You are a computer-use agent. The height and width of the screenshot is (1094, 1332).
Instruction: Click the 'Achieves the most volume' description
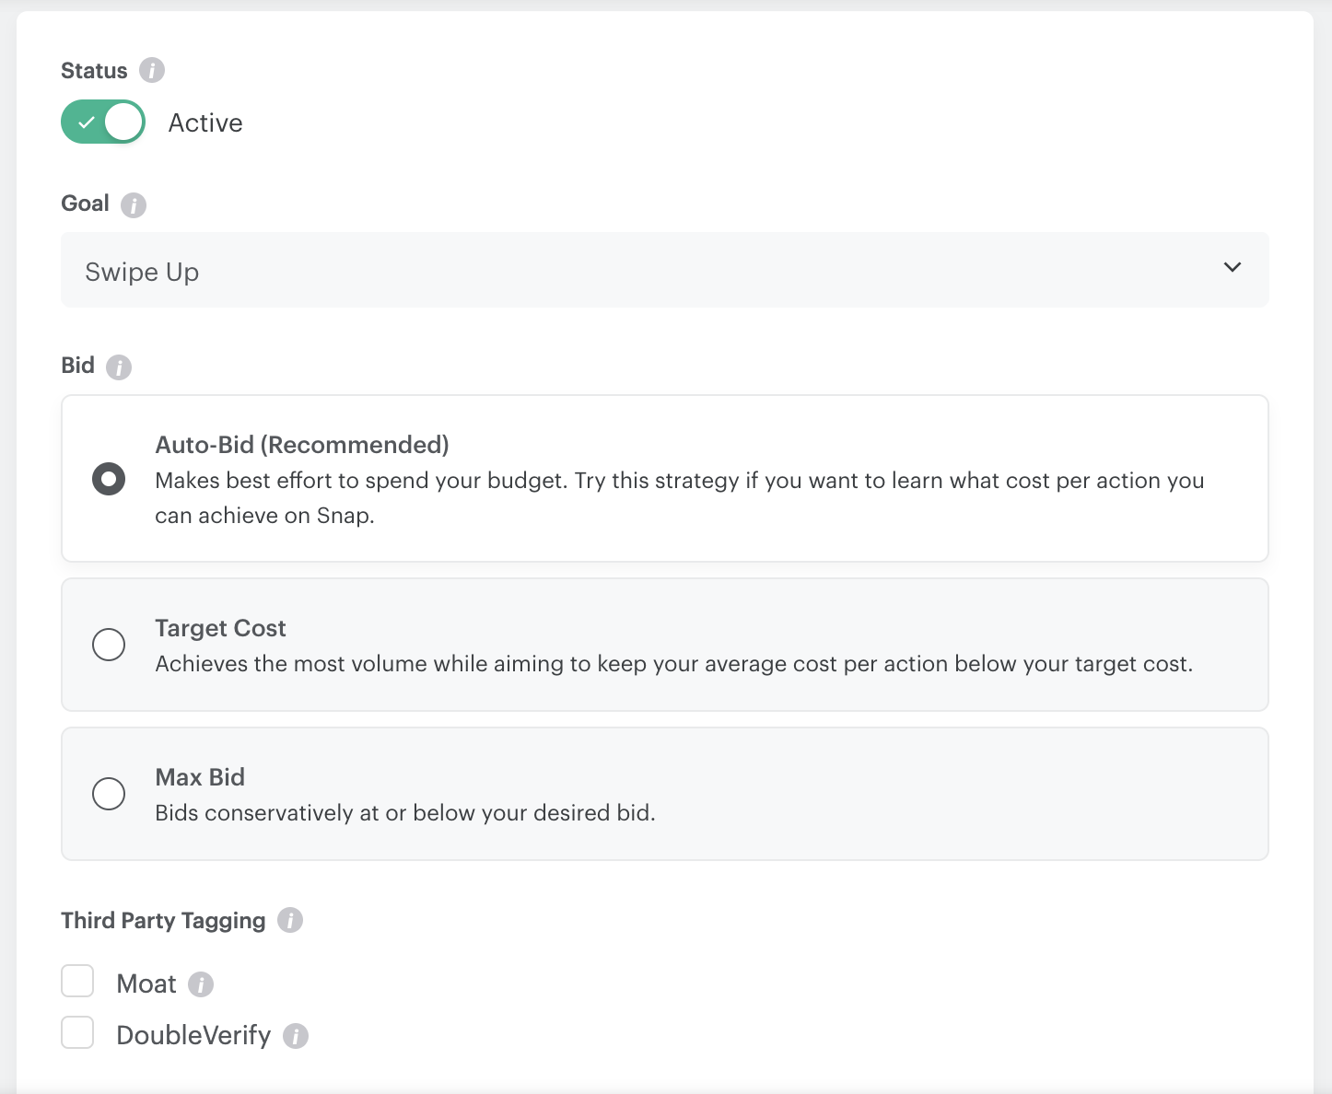[674, 664]
